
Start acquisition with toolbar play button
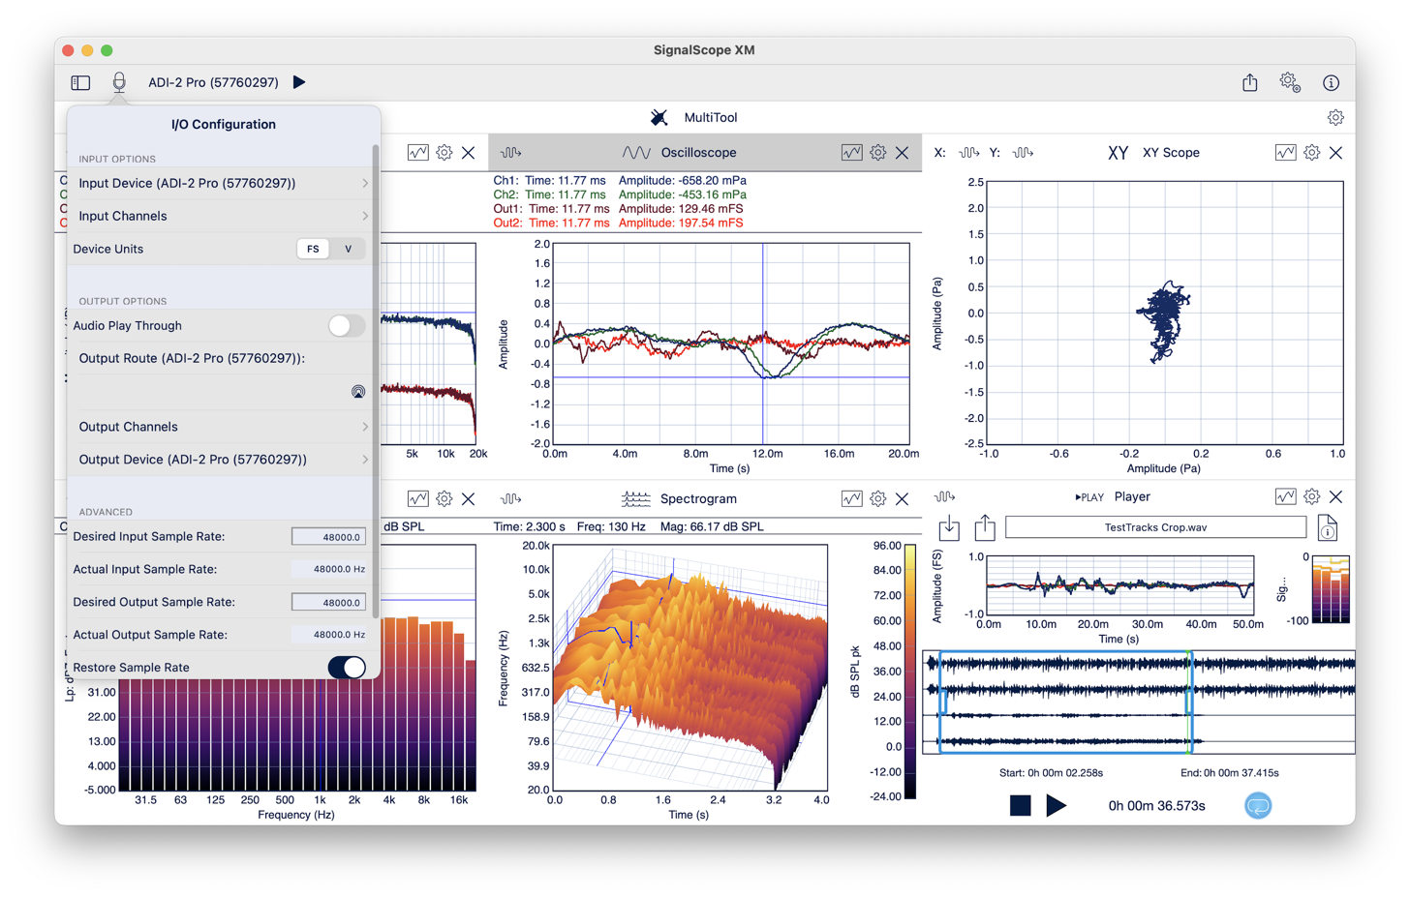299,82
